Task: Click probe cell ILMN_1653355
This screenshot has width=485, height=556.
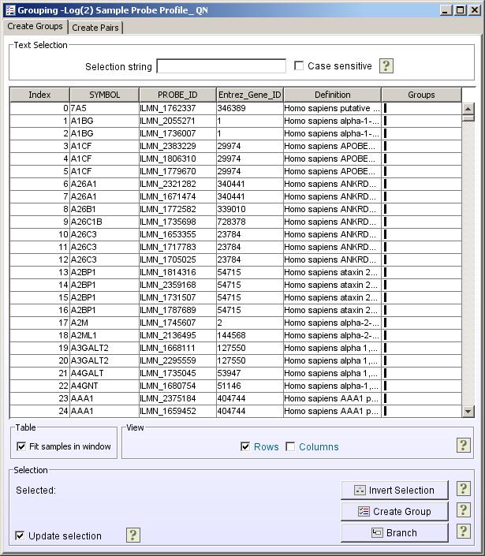Action: tap(177, 234)
